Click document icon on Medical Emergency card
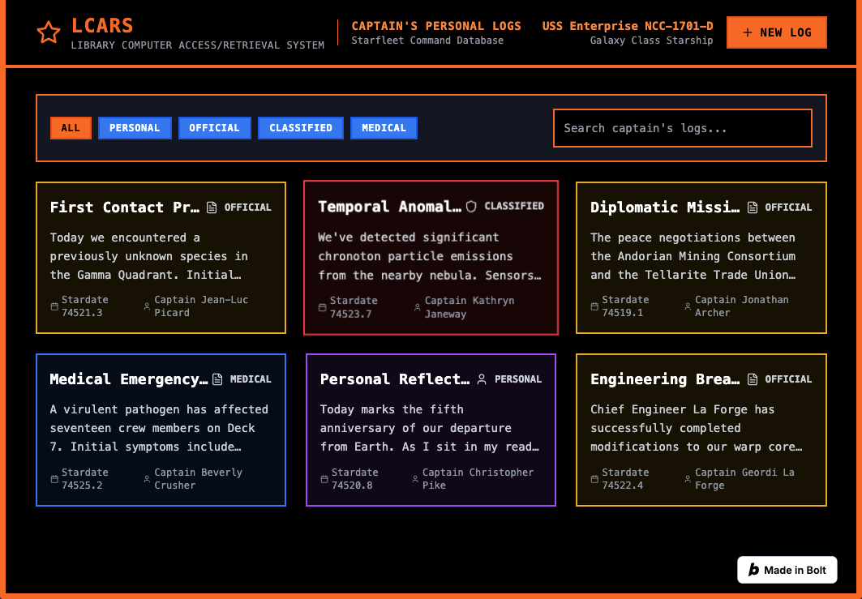This screenshot has width=862, height=599. point(217,379)
